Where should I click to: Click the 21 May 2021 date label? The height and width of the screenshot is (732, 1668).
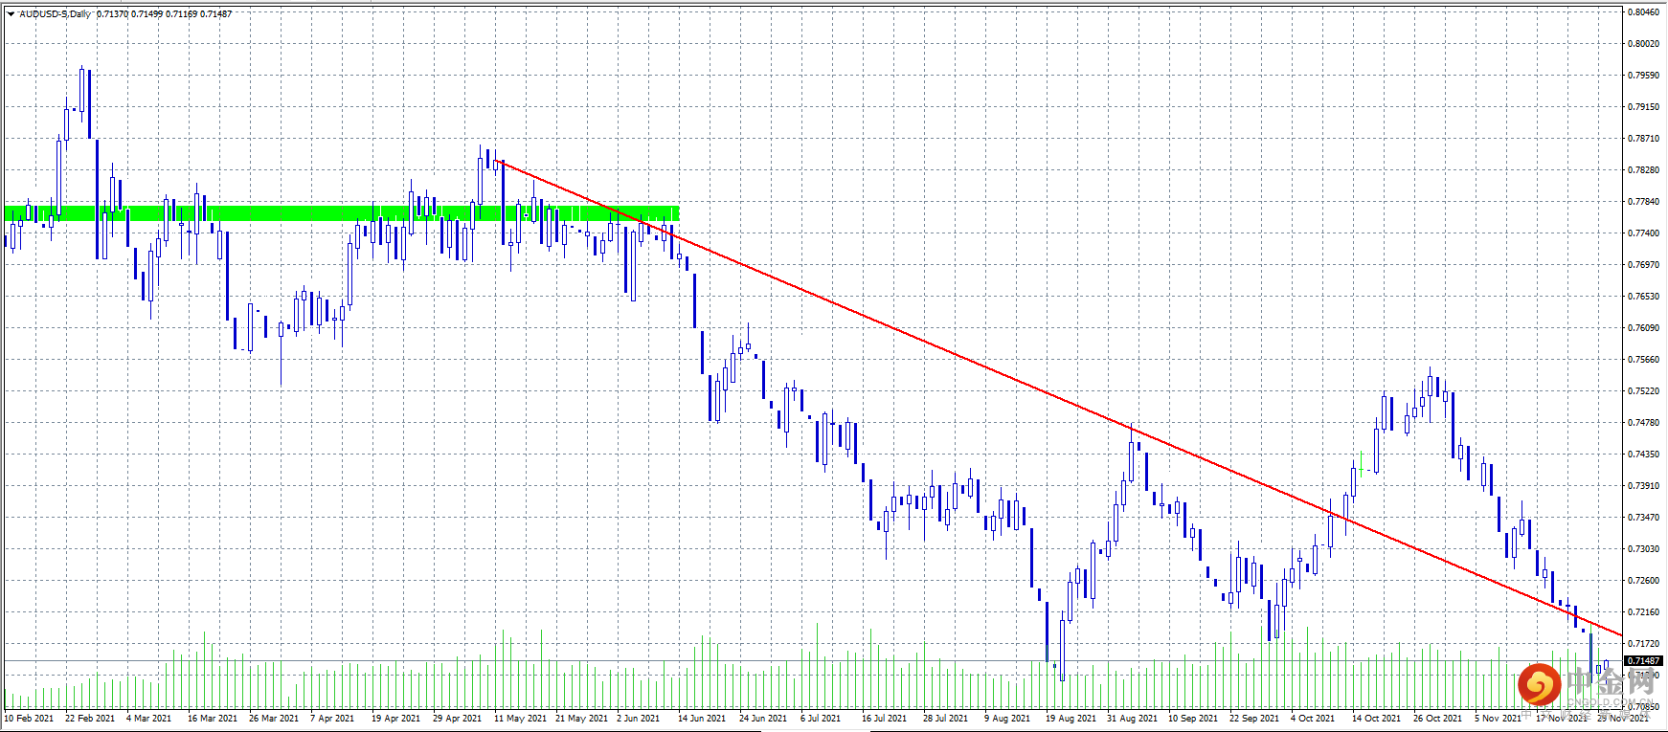[x=581, y=719]
